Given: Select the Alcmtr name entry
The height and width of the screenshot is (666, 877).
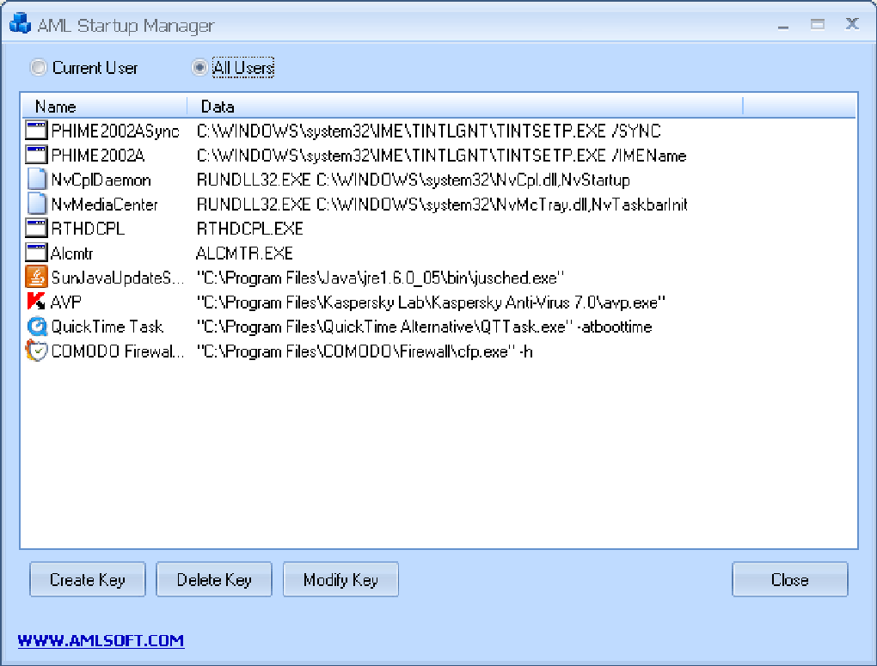Looking at the screenshot, I should click(x=71, y=254).
